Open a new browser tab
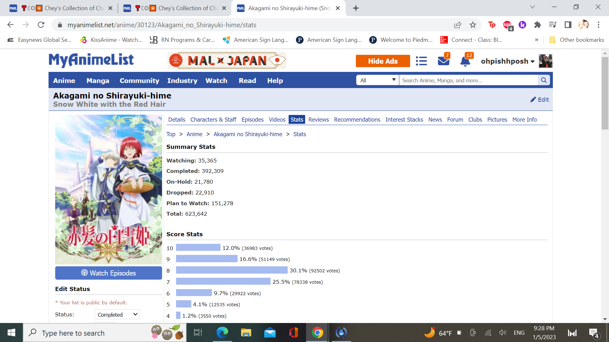The width and height of the screenshot is (609, 342). [356, 8]
